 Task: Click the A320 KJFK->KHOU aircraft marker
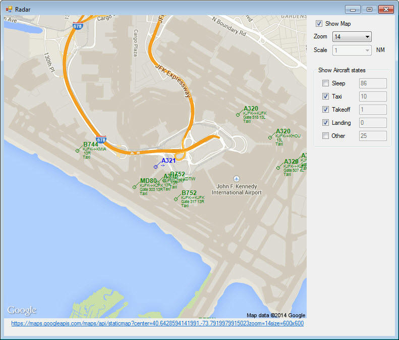point(270,137)
